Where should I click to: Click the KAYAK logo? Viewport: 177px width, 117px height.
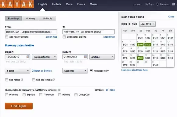(17, 4)
